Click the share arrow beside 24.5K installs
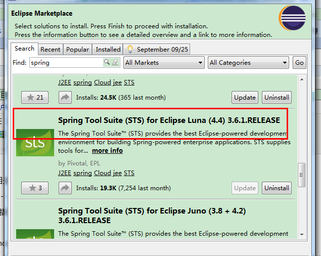This screenshot has height=256, width=321. pyautogui.click(x=65, y=97)
